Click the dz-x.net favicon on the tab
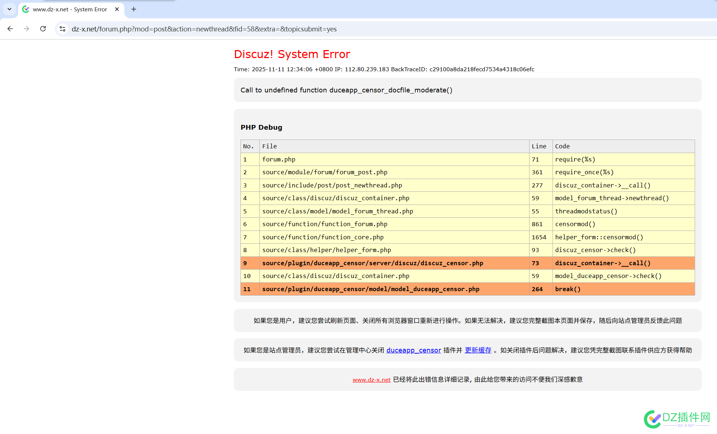The image size is (717, 434). (x=25, y=9)
